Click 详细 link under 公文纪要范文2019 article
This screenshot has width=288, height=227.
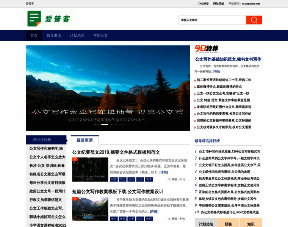coord(163,172)
